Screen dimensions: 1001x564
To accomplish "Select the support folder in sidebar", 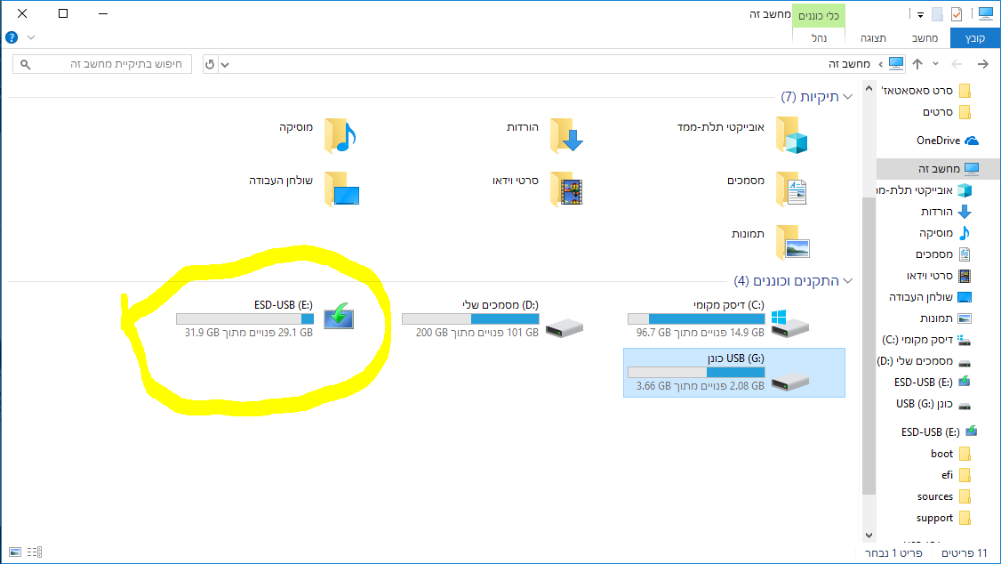I will [944, 518].
